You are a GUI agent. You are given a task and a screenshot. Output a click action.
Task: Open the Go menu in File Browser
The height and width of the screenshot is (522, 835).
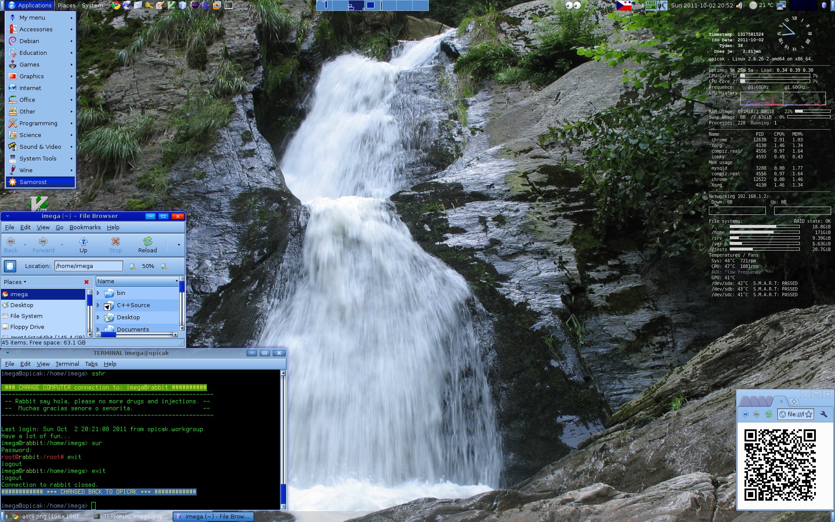[x=59, y=227]
